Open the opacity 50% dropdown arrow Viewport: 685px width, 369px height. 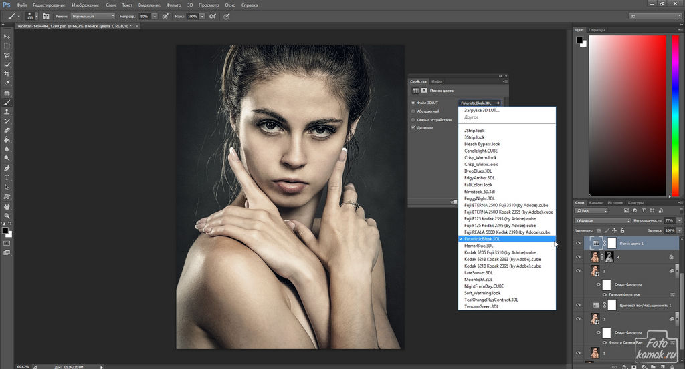(155, 16)
